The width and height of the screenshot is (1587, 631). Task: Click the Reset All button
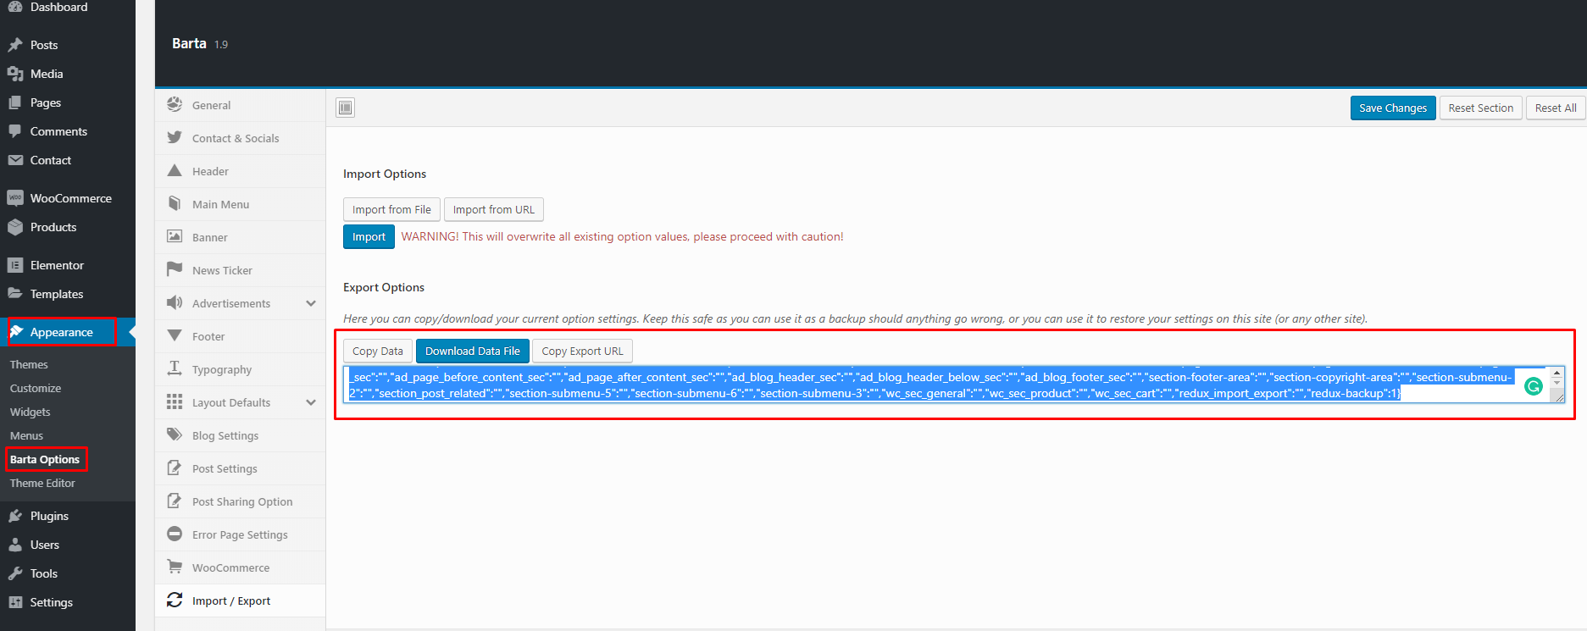[1556, 108]
